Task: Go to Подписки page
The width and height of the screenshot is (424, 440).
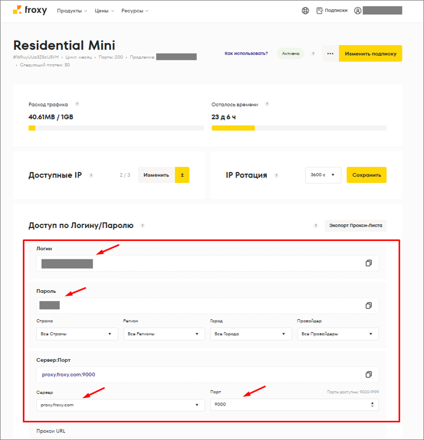Action: click(332, 10)
